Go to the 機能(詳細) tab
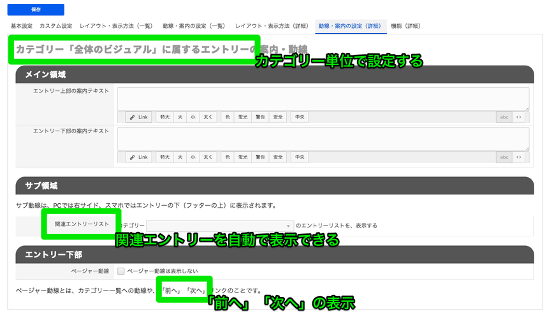 pos(405,26)
